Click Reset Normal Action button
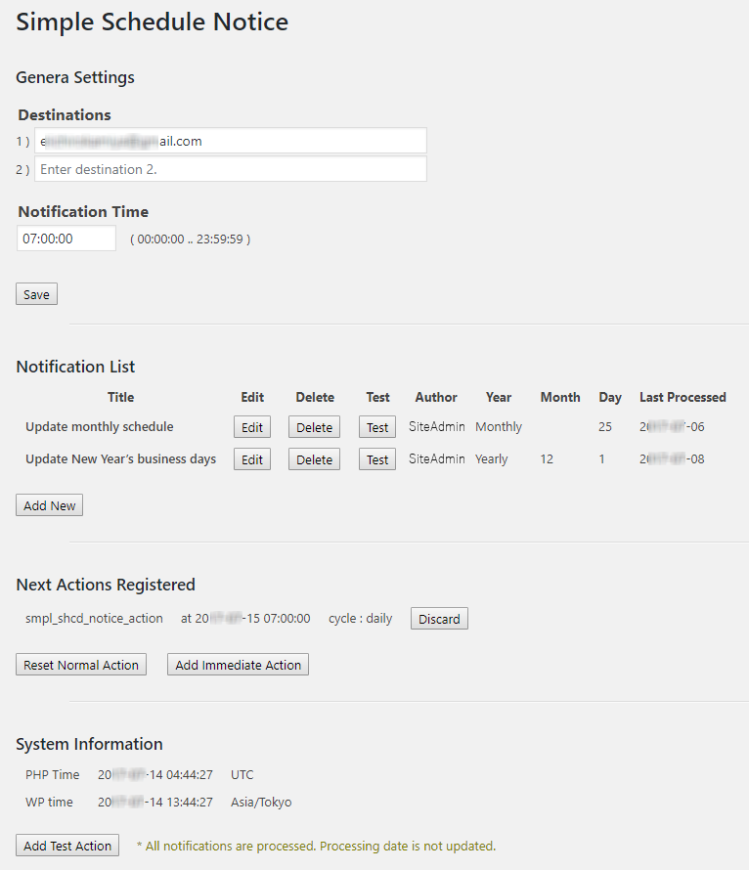Viewport: 749px width, 870px height. (x=81, y=665)
